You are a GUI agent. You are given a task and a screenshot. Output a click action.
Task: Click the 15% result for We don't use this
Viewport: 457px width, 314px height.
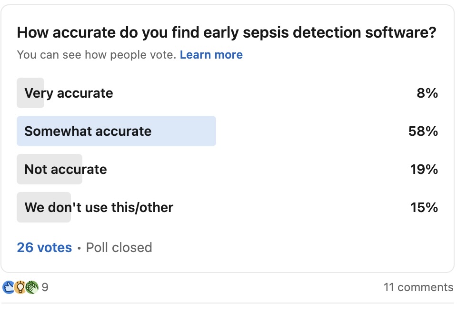coord(424,207)
